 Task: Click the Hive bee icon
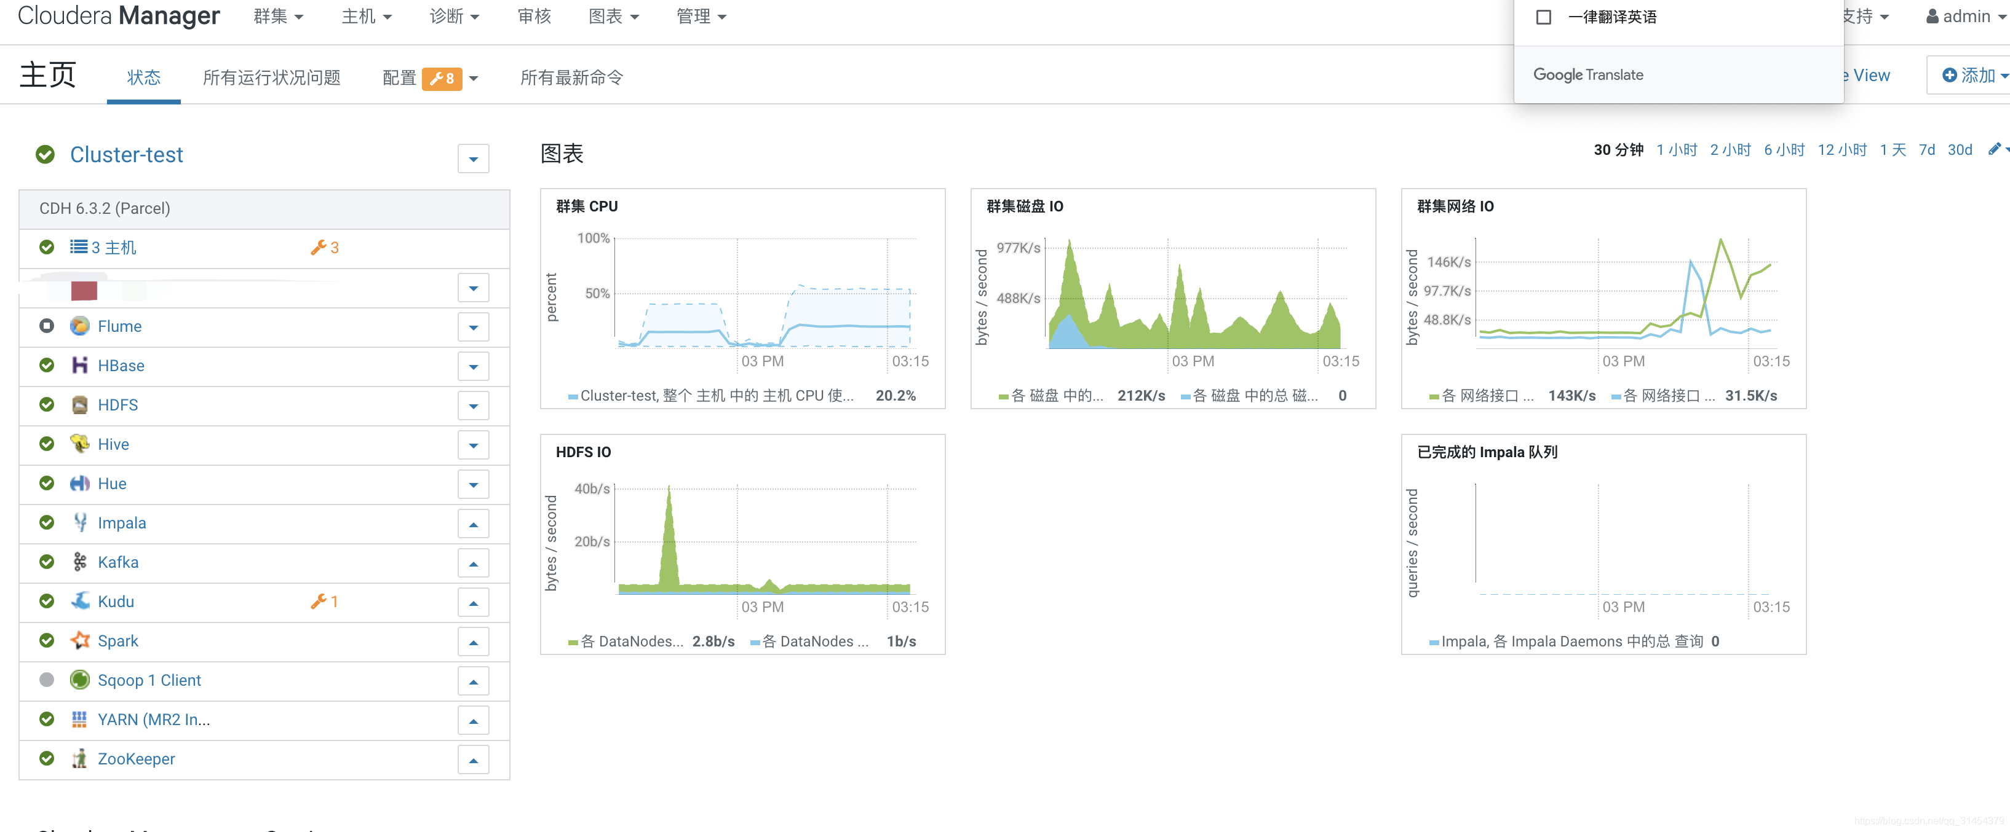(79, 444)
